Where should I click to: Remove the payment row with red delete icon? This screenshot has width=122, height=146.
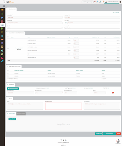point(113,93)
